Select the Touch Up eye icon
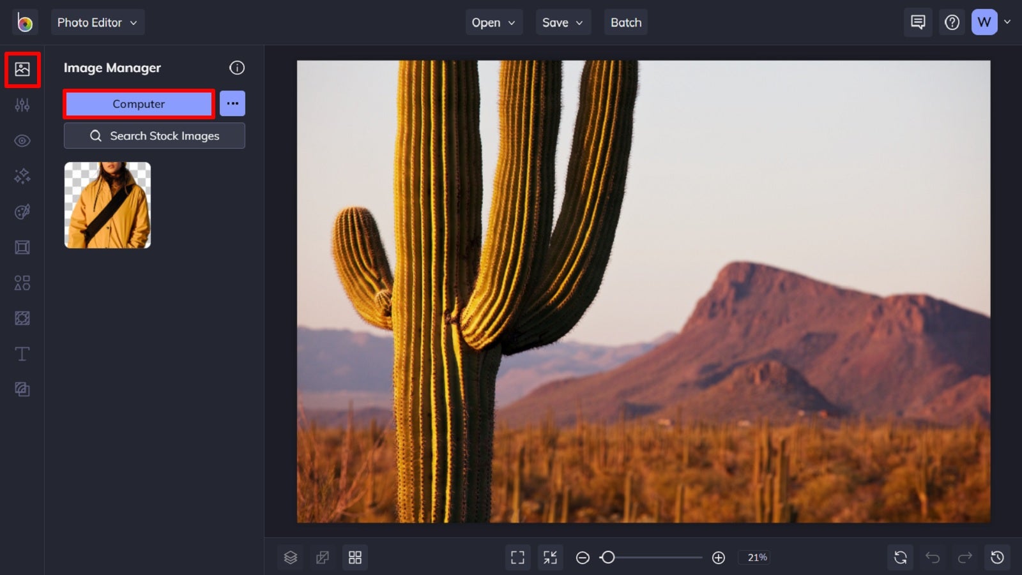 tap(22, 140)
